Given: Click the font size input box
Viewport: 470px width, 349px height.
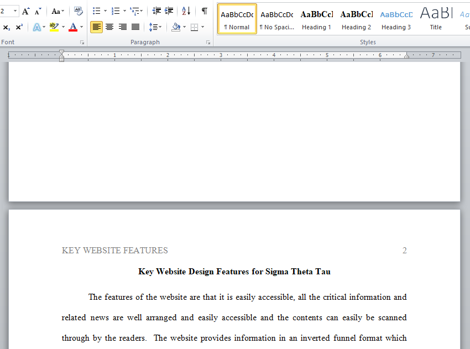Looking at the screenshot, I should click(x=6, y=12).
